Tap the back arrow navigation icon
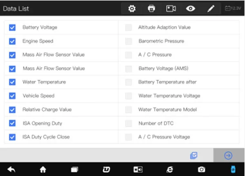Screen dimensions: 245x176 pos(11,169)
